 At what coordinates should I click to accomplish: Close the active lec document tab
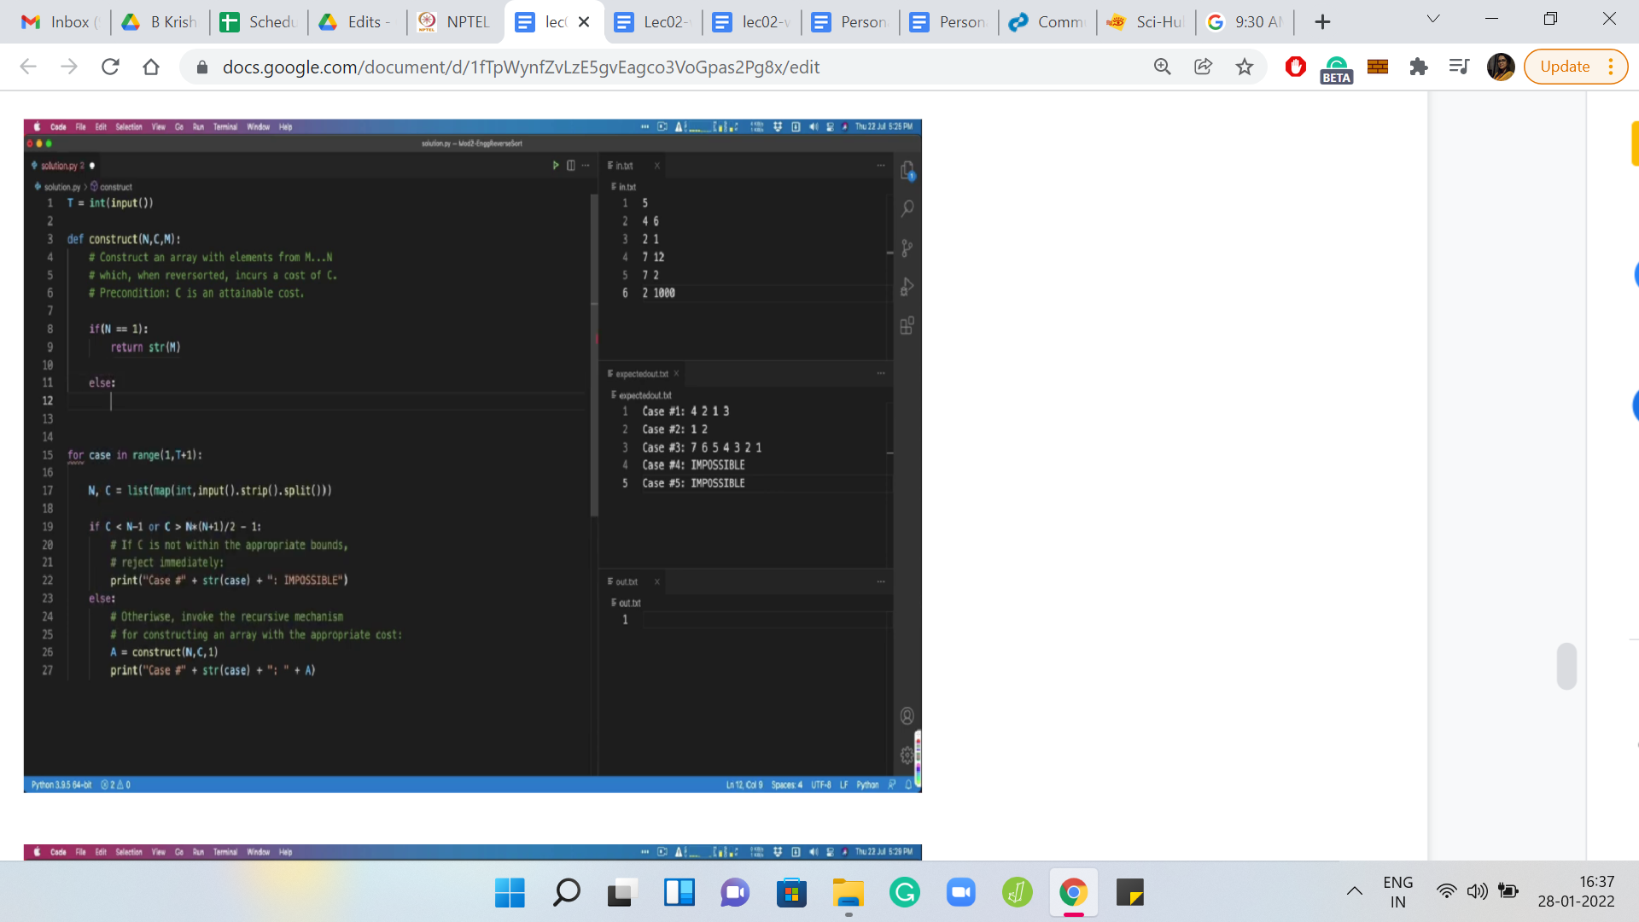click(x=584, y=22)
